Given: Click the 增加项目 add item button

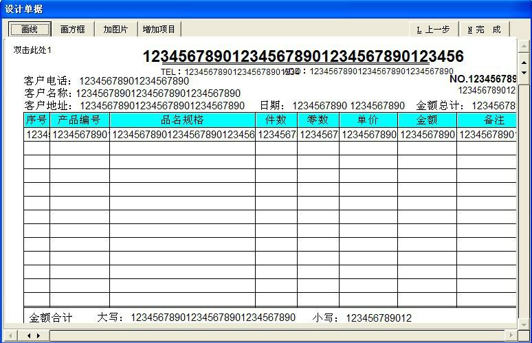Looking at the screenshot, I should pyautogui.click(x=159, y=29).
